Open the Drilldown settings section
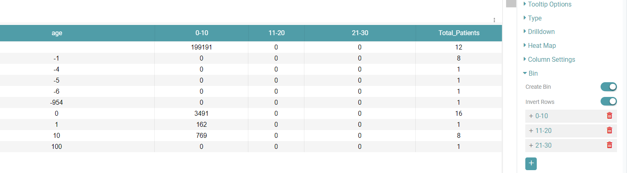This screenshot has width=628, height=173. point(541,32)
